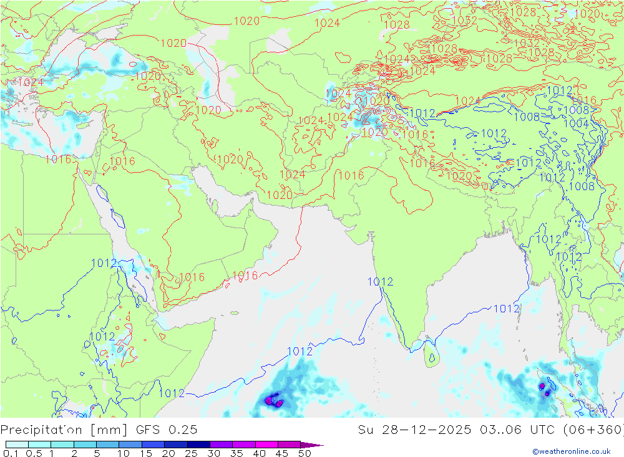Pick the legend swatch above the 35 label
This screenshot has height=457, width=624.
pyautogui.click(x=243, y=445)
